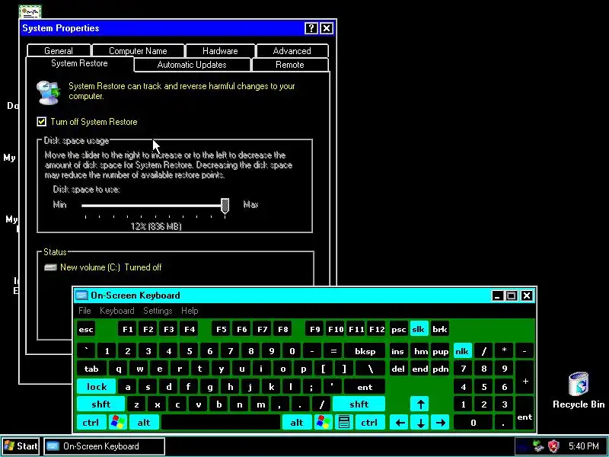609x457 pixels.
Task: Toggle the left ctrl key
Action: 91,423
